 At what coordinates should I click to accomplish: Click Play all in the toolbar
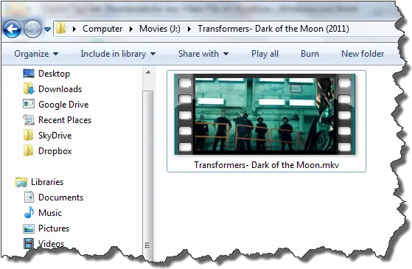pos(265,54)
